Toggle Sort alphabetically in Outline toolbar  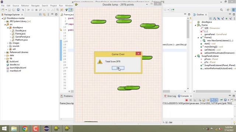tap(215, 19)
